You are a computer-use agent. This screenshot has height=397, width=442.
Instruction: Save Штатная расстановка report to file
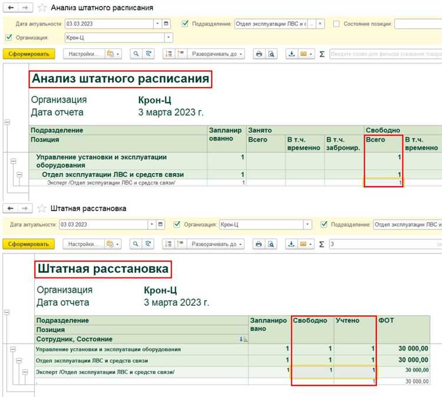tap(291, 244)
